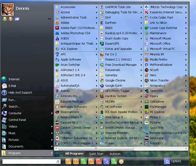Click the horizontal scrollbar under programs list
Image resolution: width=196 pixels, height=166 pixels.
pyautogui.click(x=121, y=148)
